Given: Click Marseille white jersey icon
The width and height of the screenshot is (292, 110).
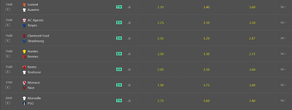Looking at the screenshot, I should pyautogui.click(x=24, y=98).
